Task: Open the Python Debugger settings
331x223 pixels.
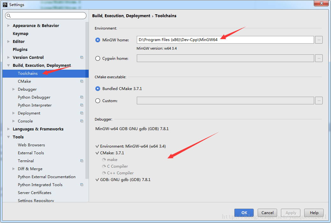Action: 34,97
